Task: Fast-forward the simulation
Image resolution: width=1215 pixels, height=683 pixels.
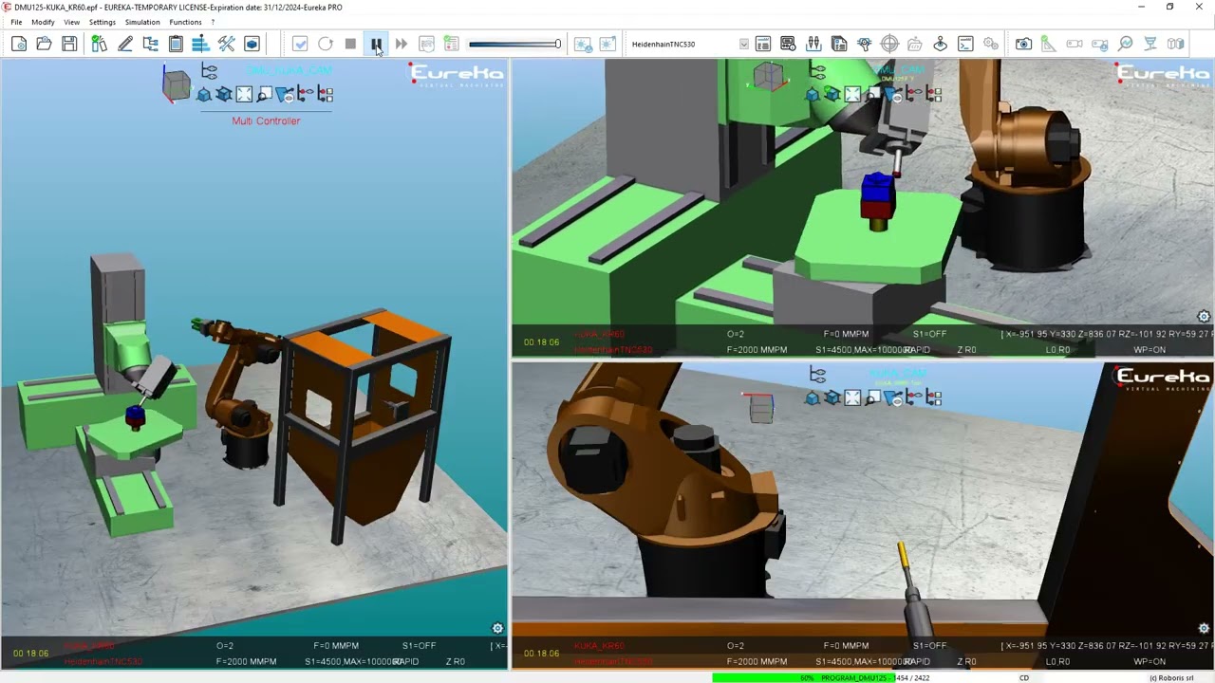Action: [402, 44]
